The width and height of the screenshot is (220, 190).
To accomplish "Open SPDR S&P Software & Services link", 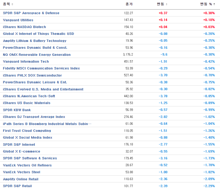I will [30, 158].
